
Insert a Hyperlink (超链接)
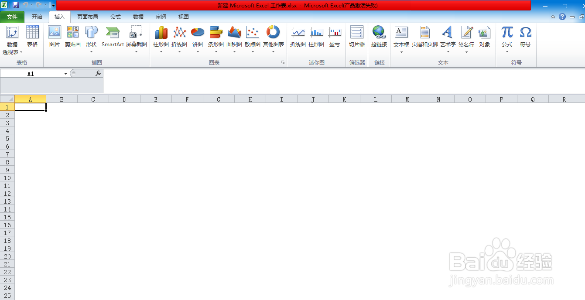379,37
